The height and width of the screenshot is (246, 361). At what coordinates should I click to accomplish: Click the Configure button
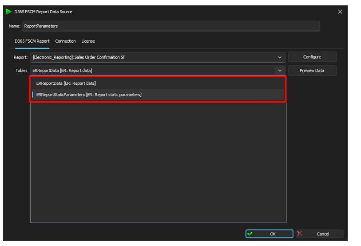(x=312, y=57)
